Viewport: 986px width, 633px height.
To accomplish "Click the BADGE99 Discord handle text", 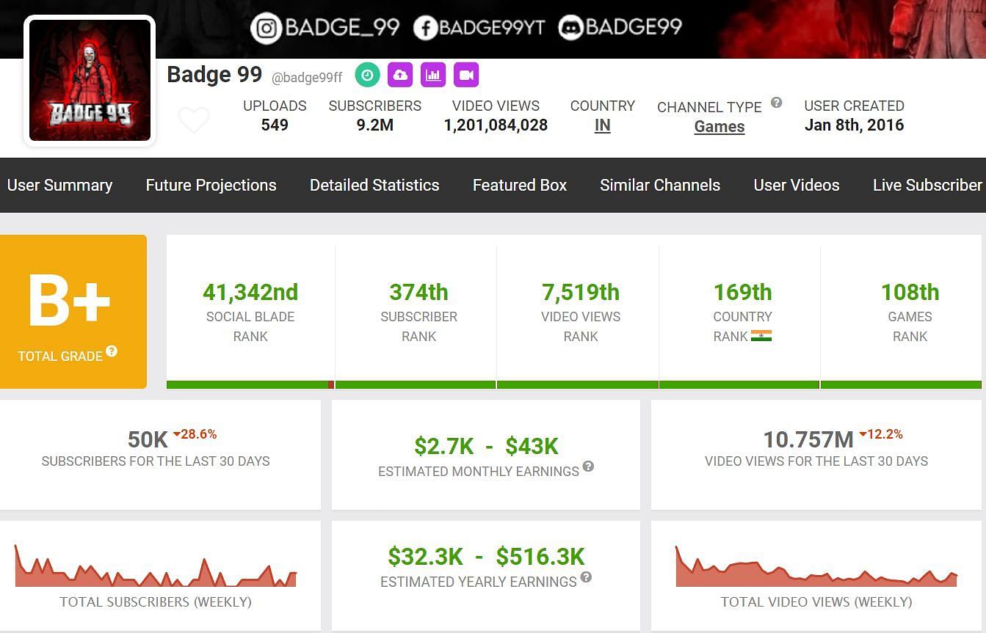I will (x=634, y=28).
